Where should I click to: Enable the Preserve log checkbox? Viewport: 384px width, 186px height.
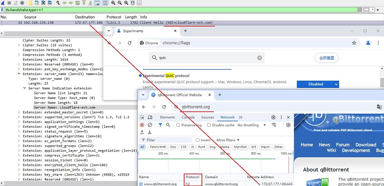(x=178, y=125)
